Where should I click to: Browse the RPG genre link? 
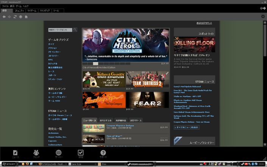(50, 60)
